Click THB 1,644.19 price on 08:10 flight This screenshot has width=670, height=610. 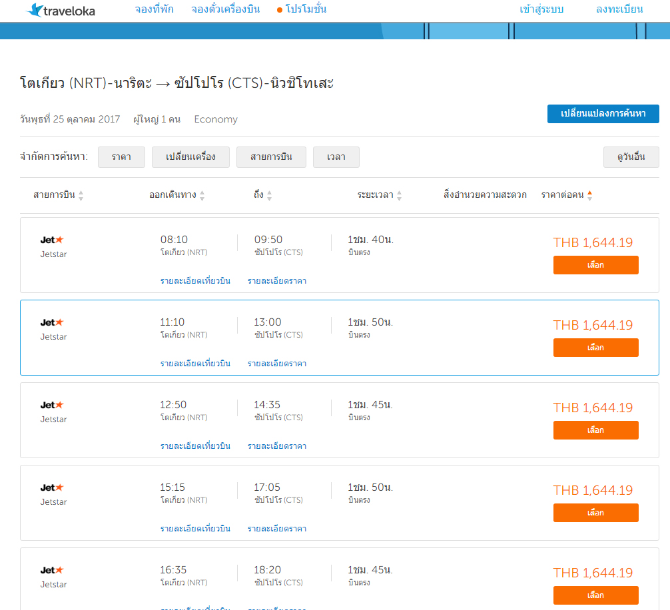593,242
